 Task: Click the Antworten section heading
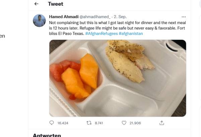pos(47,135)
